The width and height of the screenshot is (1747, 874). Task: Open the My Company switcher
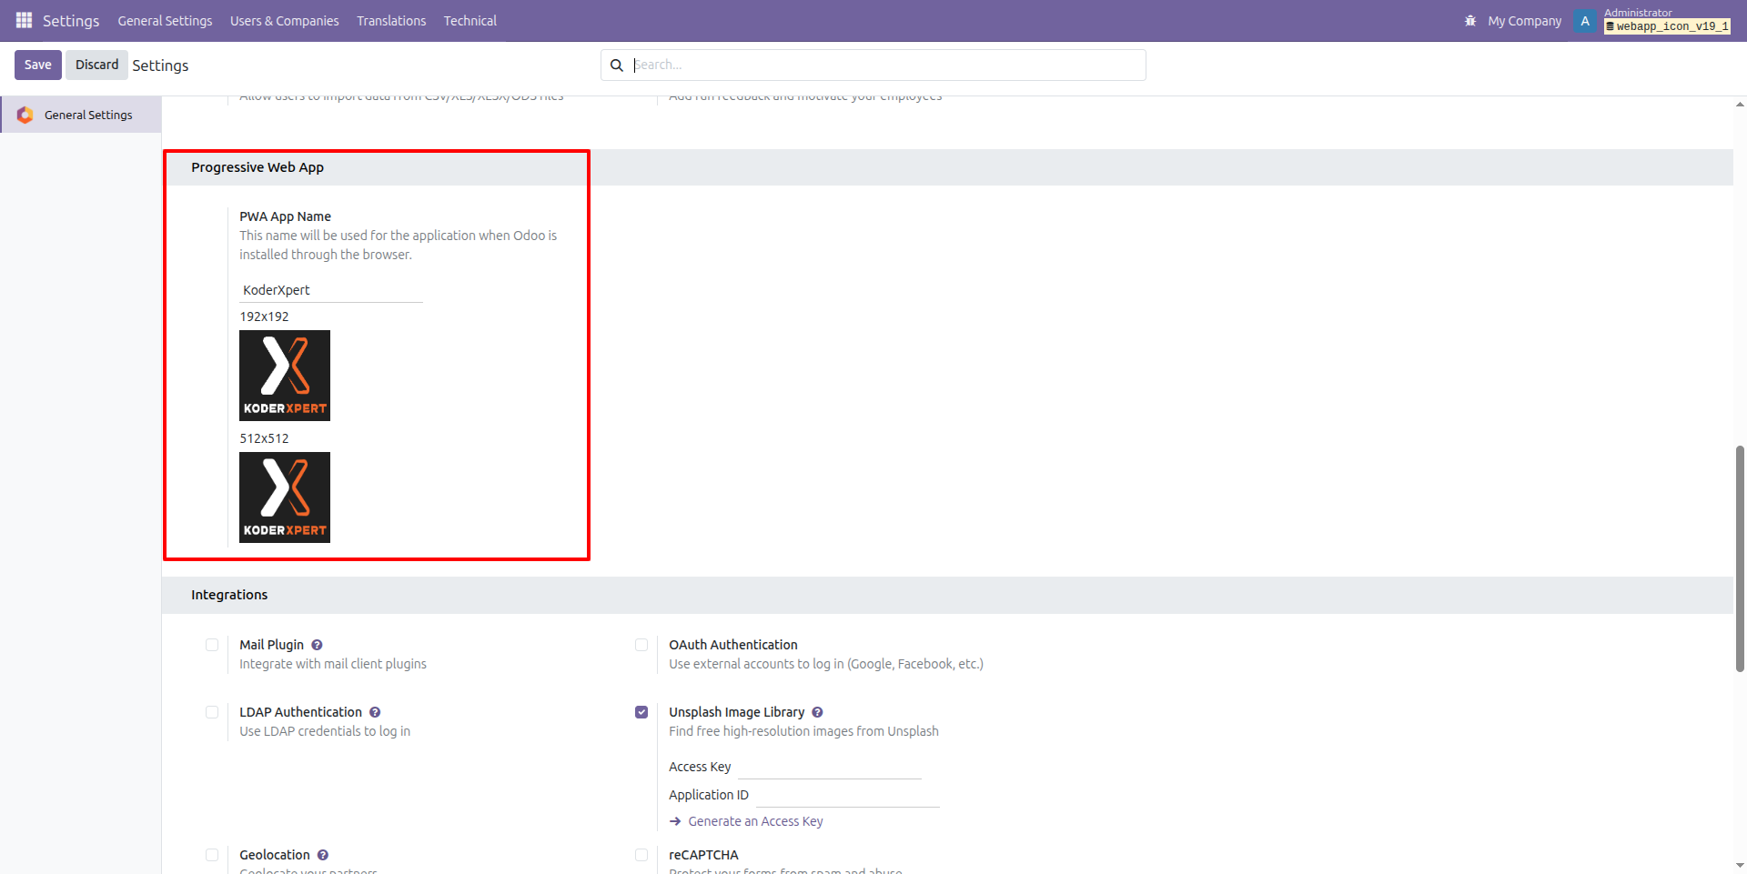[1525, 21]
